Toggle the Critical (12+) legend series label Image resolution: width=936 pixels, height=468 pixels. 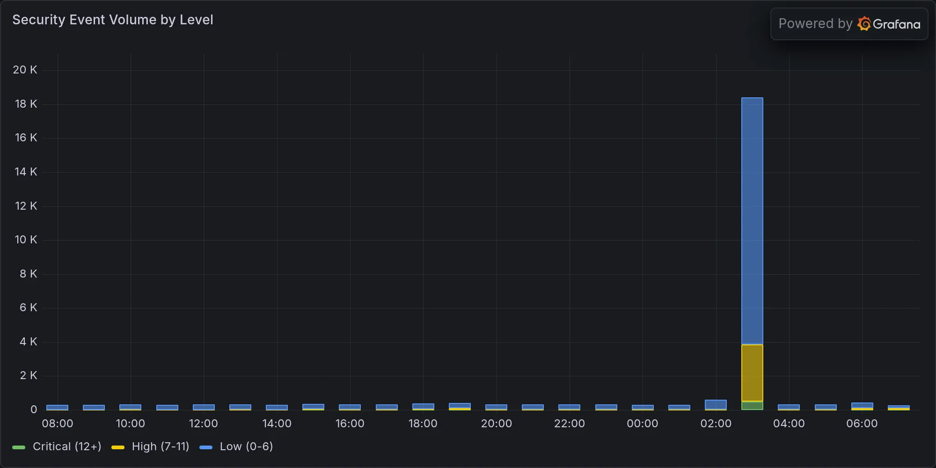67,446
